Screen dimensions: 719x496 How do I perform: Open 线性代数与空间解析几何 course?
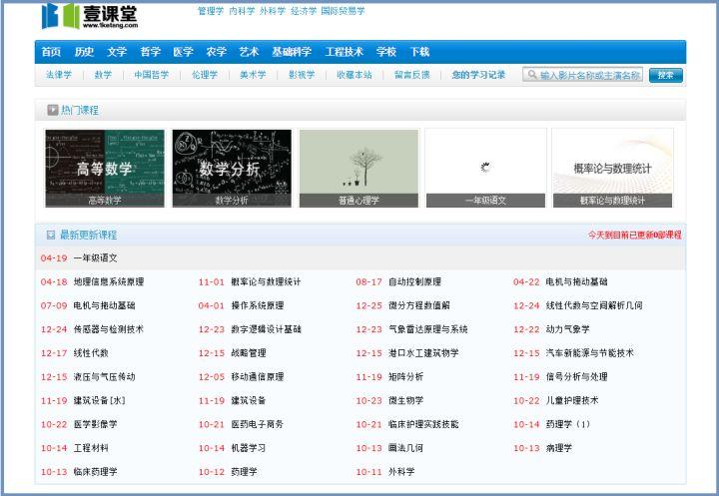pos(594,305)
